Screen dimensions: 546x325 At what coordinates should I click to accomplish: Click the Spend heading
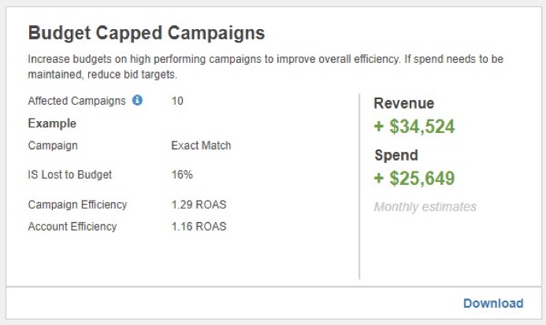pos(396,155)
